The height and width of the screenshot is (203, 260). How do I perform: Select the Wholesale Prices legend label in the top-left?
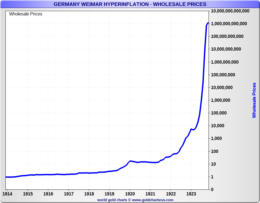point(26,14)
